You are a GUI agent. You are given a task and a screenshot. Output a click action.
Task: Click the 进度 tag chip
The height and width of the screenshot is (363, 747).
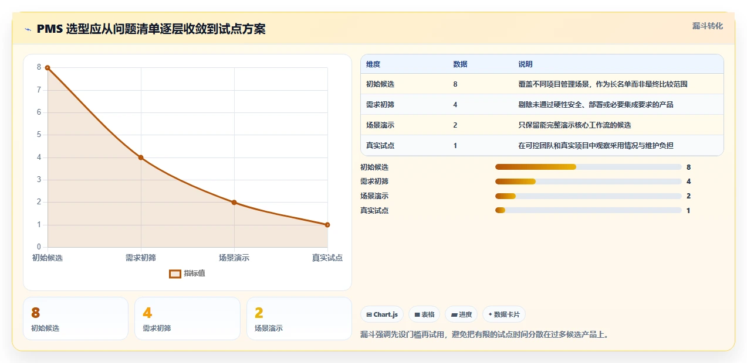[x=461, y=314]
